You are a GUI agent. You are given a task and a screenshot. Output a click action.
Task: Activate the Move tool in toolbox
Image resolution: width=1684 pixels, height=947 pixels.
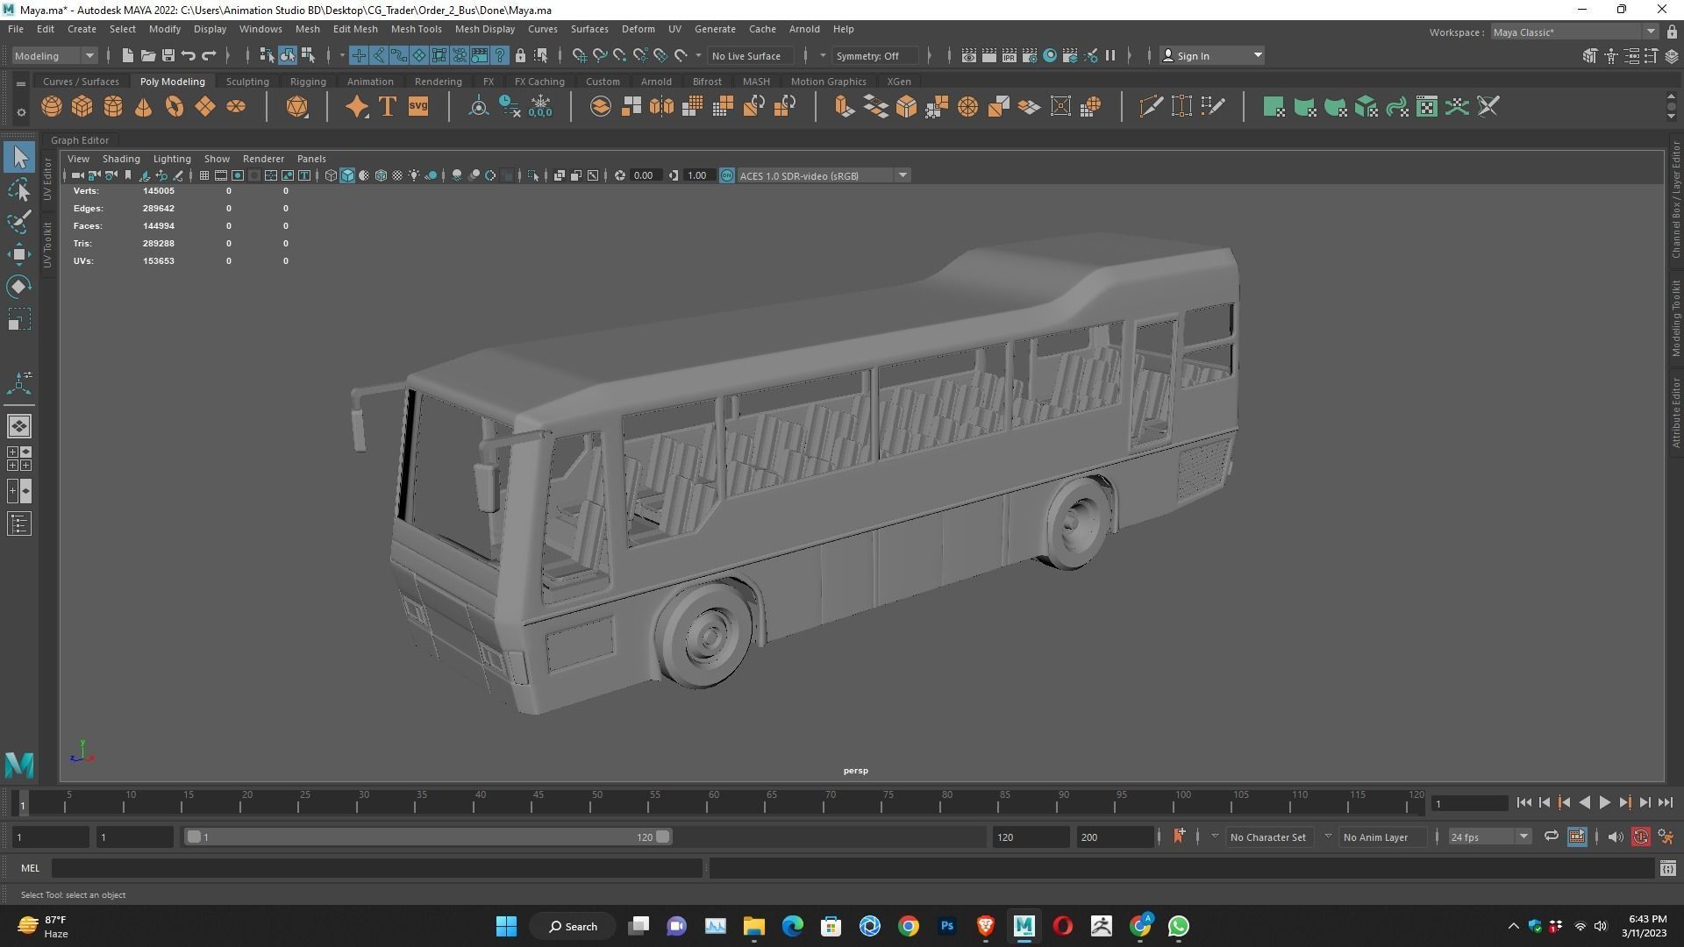(19, 255)
